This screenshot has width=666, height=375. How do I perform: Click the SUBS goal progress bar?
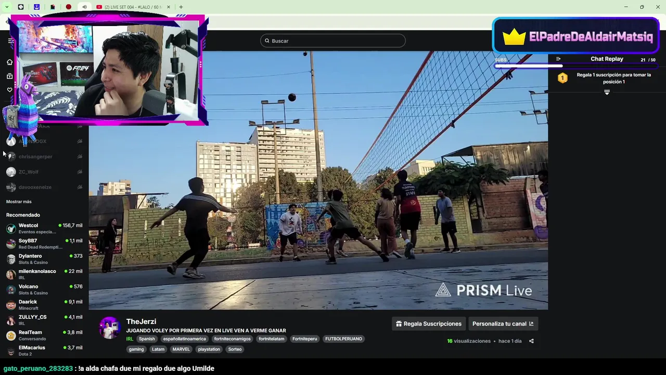point(575,66)
